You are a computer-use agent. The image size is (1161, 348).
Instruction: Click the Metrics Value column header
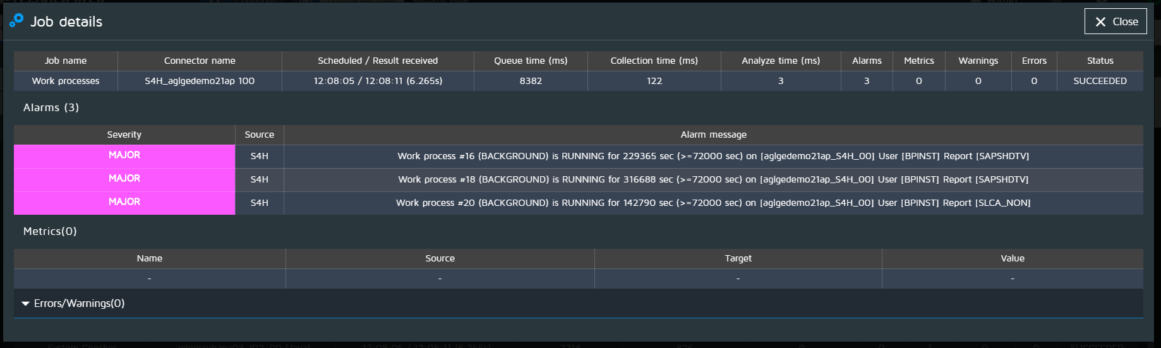1012,258
